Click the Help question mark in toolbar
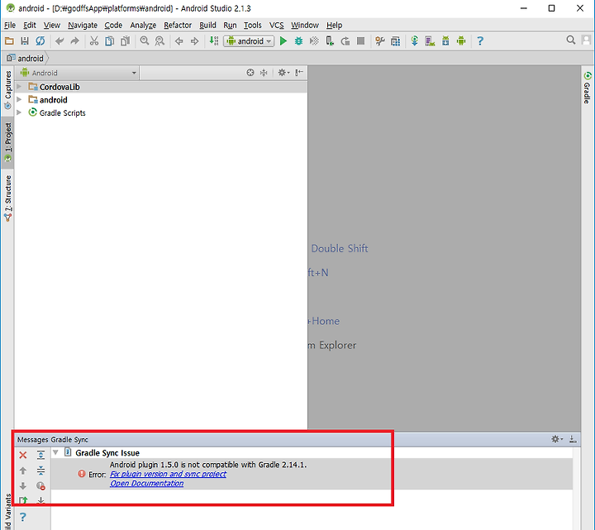 (480, 41)
